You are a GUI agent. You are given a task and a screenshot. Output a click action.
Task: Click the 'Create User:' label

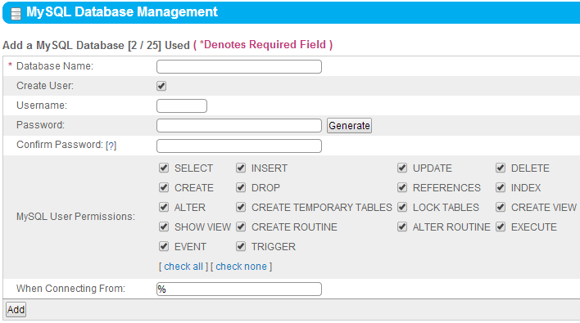click(x=45, y=86)
